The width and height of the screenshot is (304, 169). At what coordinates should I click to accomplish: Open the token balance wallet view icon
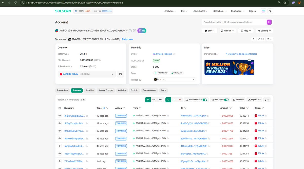click(120, 74)
